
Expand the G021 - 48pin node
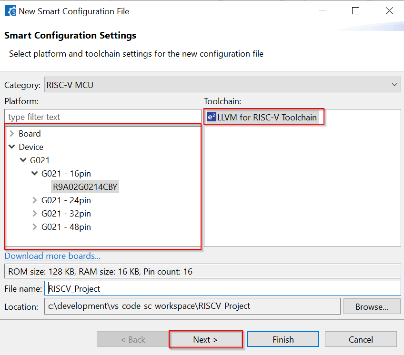34,227
